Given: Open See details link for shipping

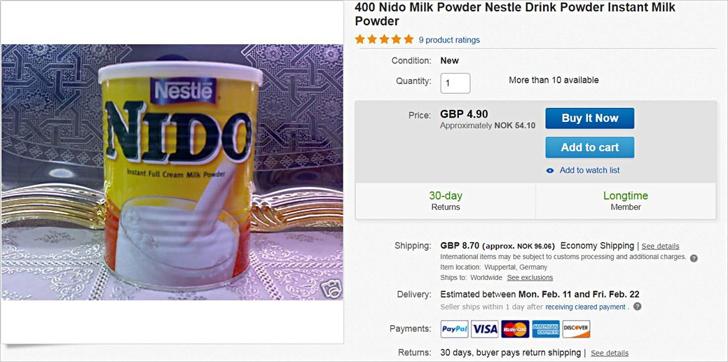Looking at the screenshot, I should click(660, 246).
